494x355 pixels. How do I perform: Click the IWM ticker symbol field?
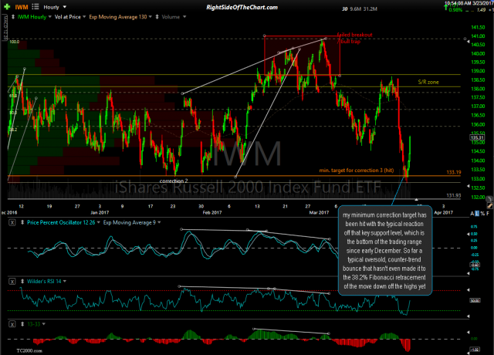tap(22, 7)
